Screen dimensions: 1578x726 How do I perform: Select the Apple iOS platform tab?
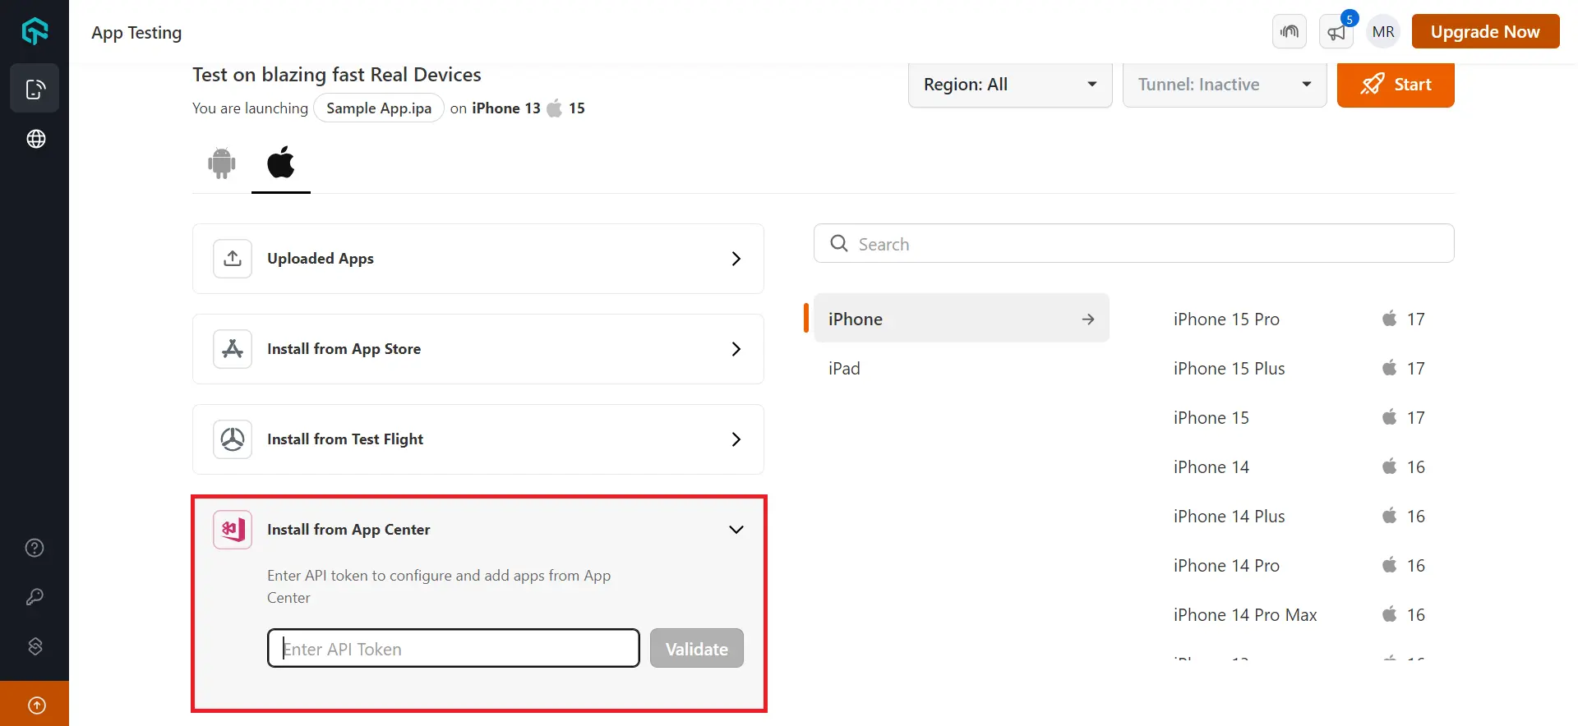[x=280, y=163]
